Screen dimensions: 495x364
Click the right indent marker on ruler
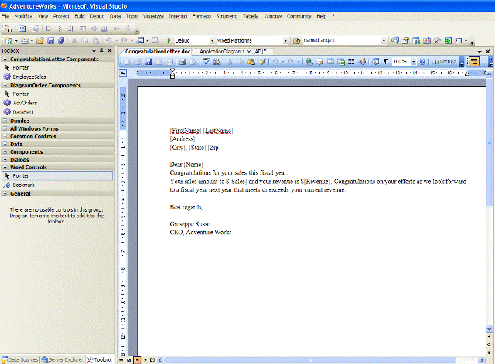(467, 74)
